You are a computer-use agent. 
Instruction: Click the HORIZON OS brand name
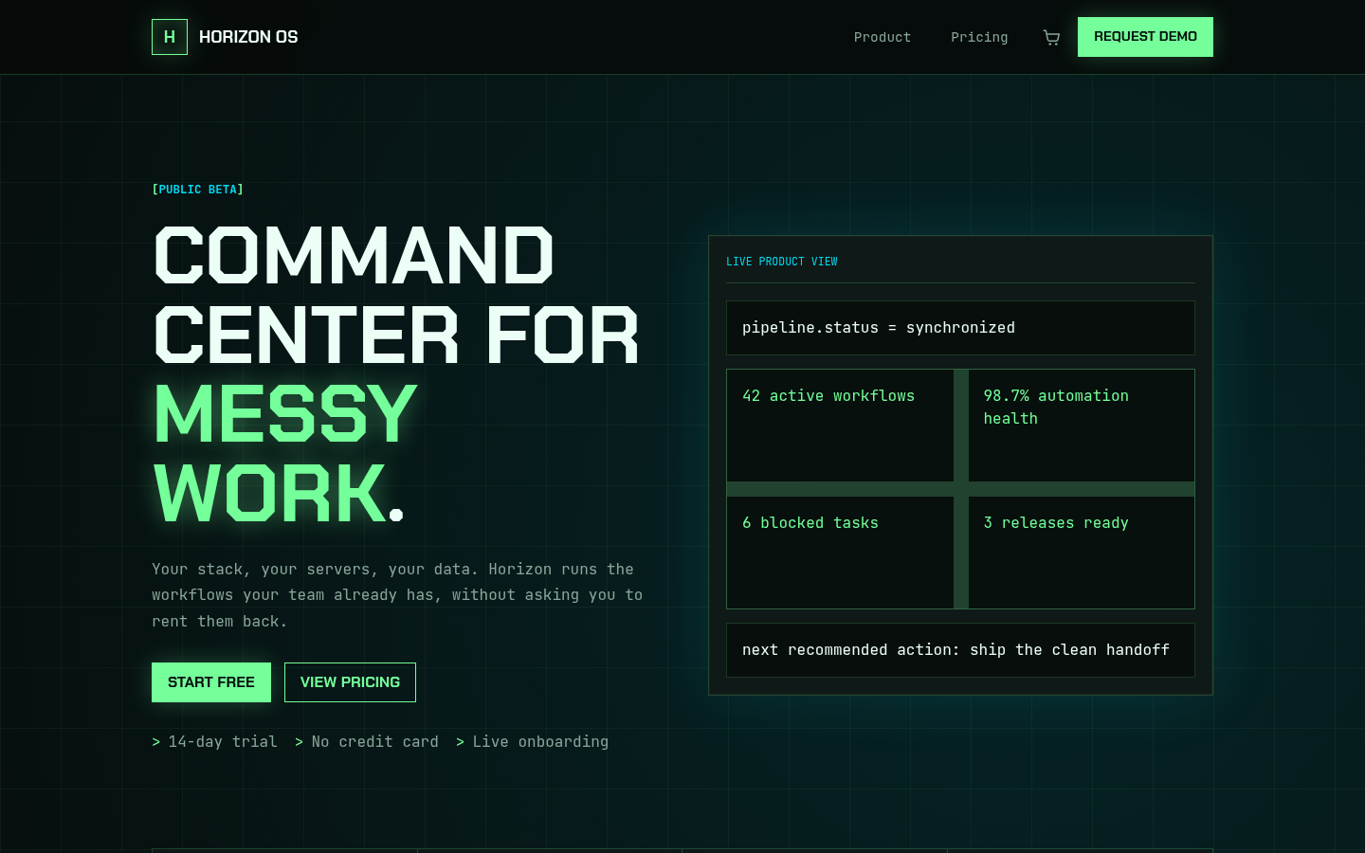click(x=248, y=37)
